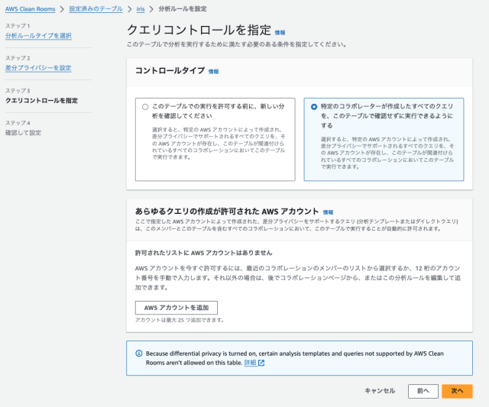Click ステップ 2 label
This screenshot has width=489, height=407.
coord(18,58)
